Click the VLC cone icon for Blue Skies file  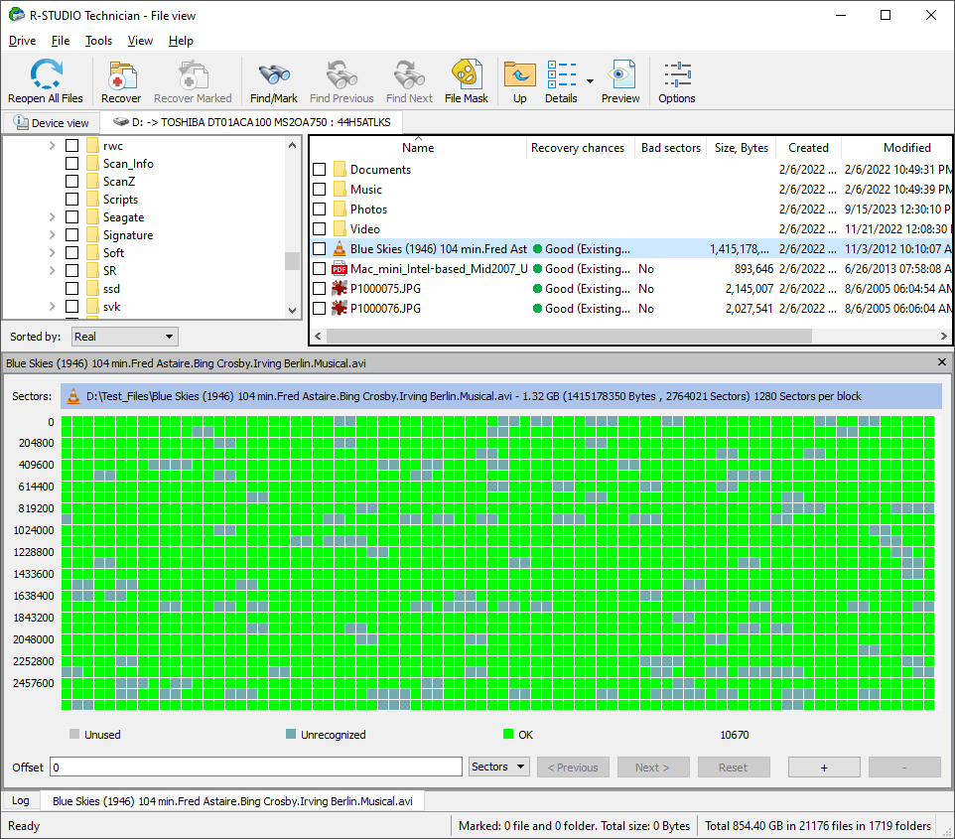click(x=340, y=248)
